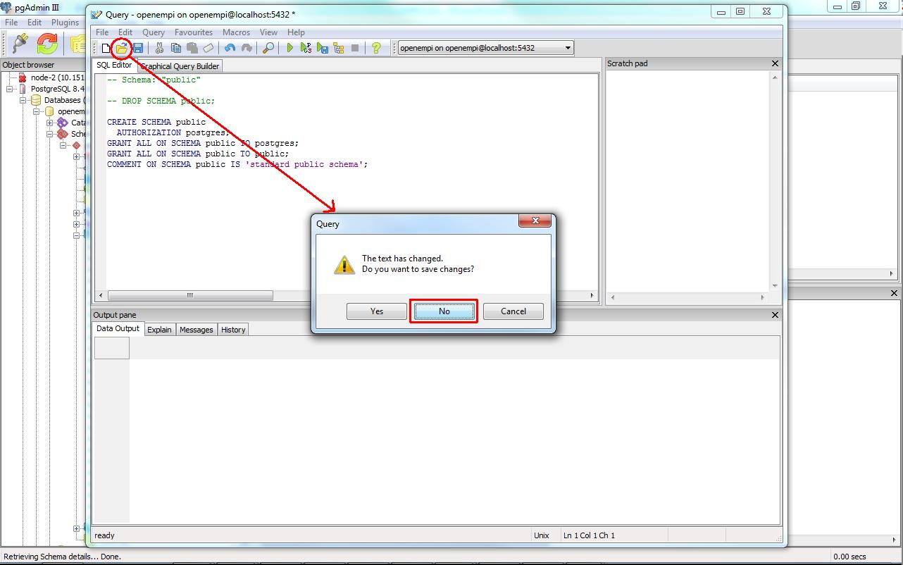Click the Clear edit window eraser icon
The image size is (903, 565).
click(x=208, y=48)
